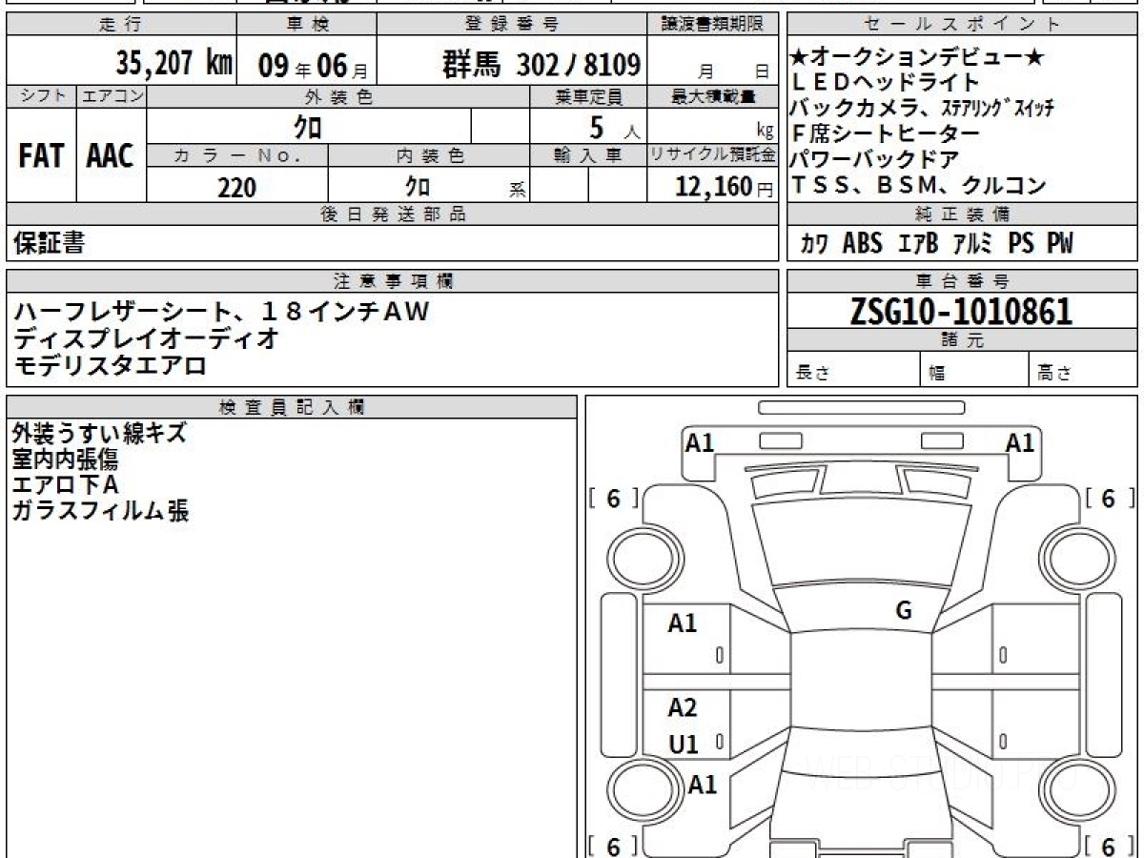Click the リサイクル預託金 header

pyautogui.click(x=713, y=156)
